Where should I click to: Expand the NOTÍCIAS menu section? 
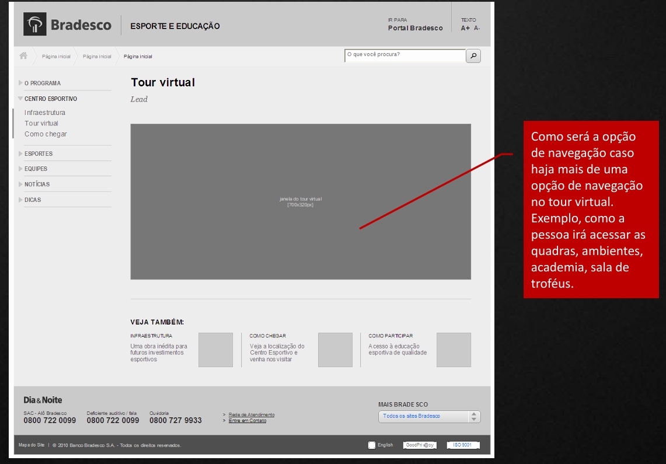point(20,184)
